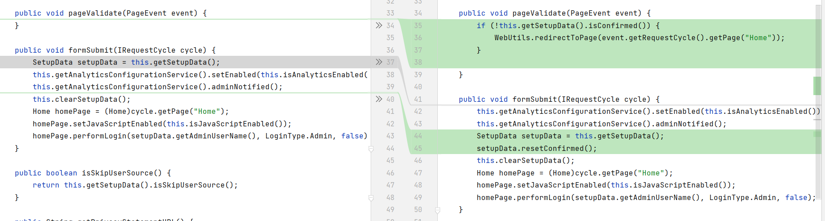
Task: Collapse the fold marker at left line 44
Action: coord(371,149)
